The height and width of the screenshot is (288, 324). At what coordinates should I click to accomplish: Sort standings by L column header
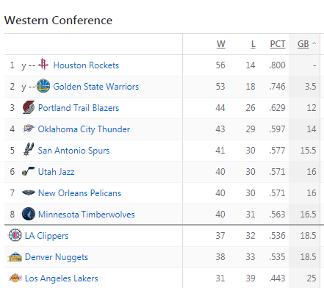coord(253,44)
